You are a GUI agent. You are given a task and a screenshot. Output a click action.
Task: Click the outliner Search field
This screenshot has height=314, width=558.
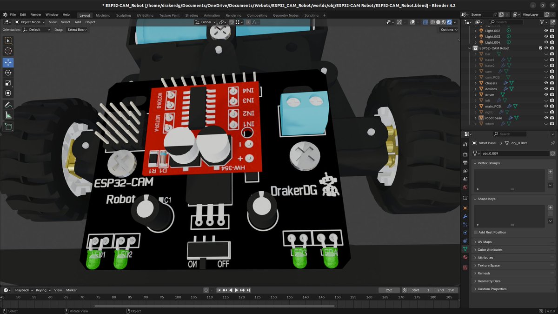tap(507, 22)
